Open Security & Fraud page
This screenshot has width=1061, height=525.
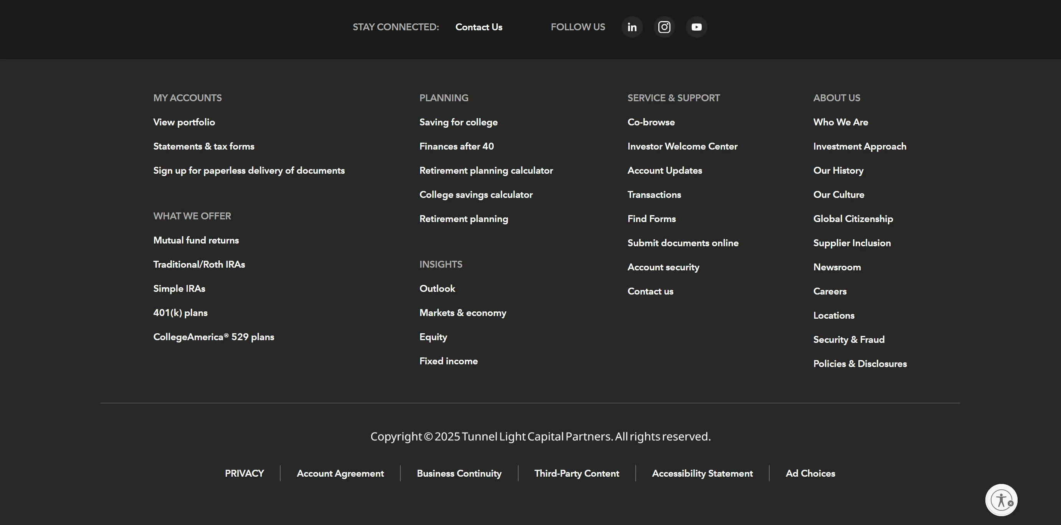(x=848, y=340)
